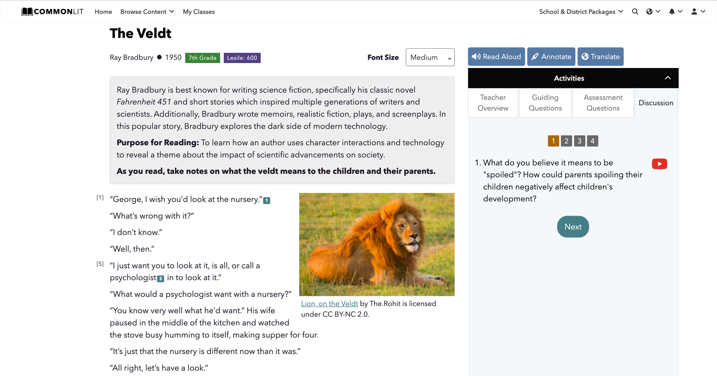The width and height of the screenshot is (717, 376).
Task: Open My Classes
Action: click(x=199, y=11)
